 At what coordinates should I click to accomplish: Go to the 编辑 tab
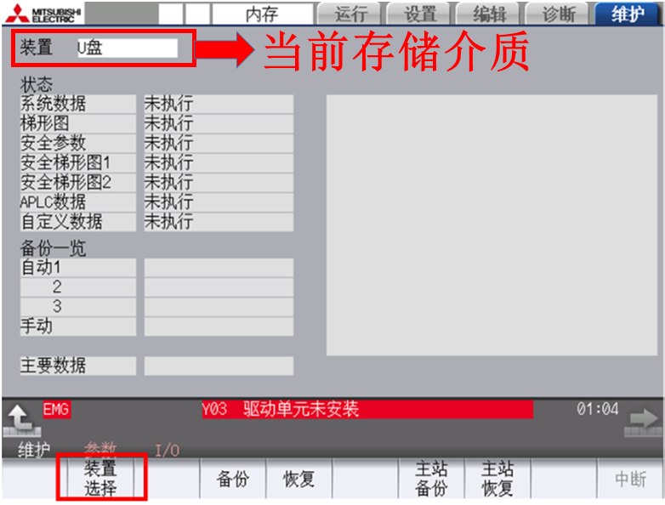490,14
